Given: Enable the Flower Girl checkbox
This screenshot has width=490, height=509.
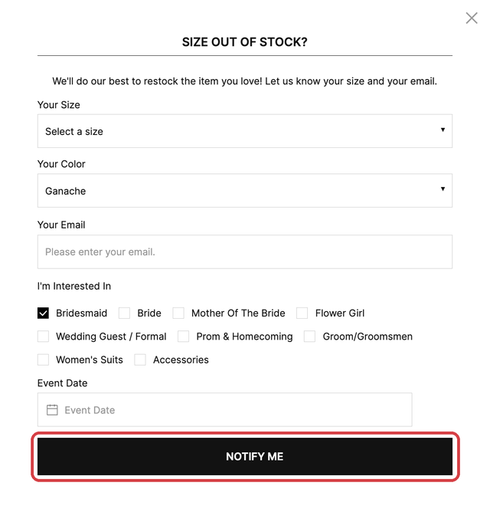Looking at the screenshot, I should pos(302,314).
